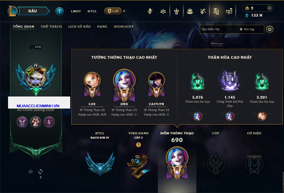Click the plus button to add RP
This screenshot has height=193, width=284.
[x=270, y=8]
